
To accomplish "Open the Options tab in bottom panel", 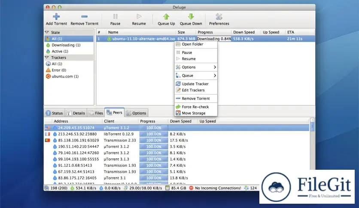I will tap(136, 113).
